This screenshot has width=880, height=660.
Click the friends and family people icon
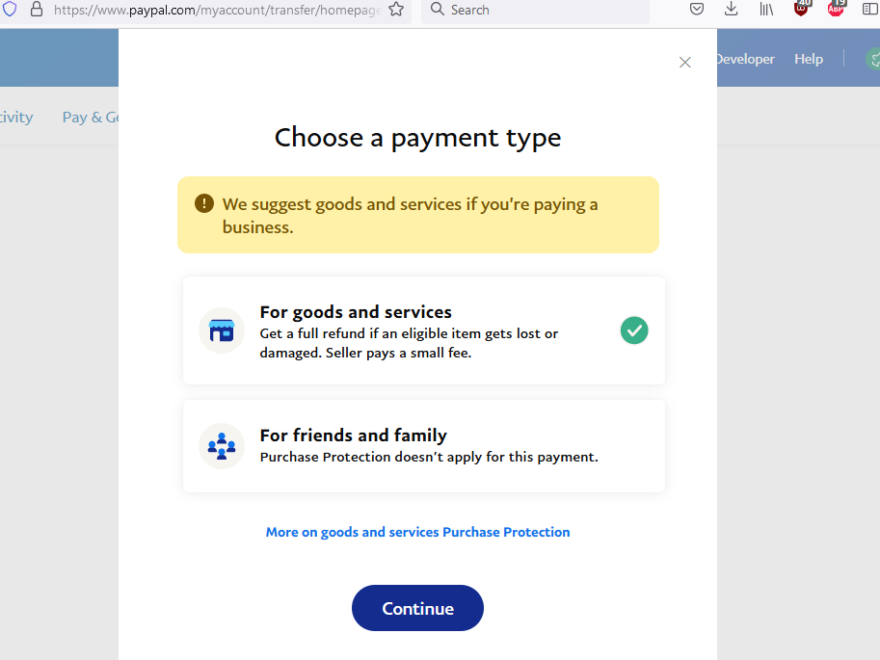coord(222,446)
